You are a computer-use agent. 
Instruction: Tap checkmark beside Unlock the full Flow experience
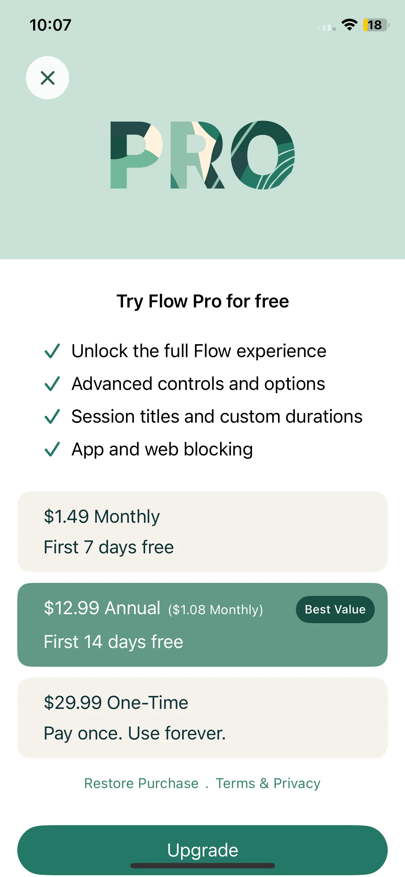[x=52, y=351]
